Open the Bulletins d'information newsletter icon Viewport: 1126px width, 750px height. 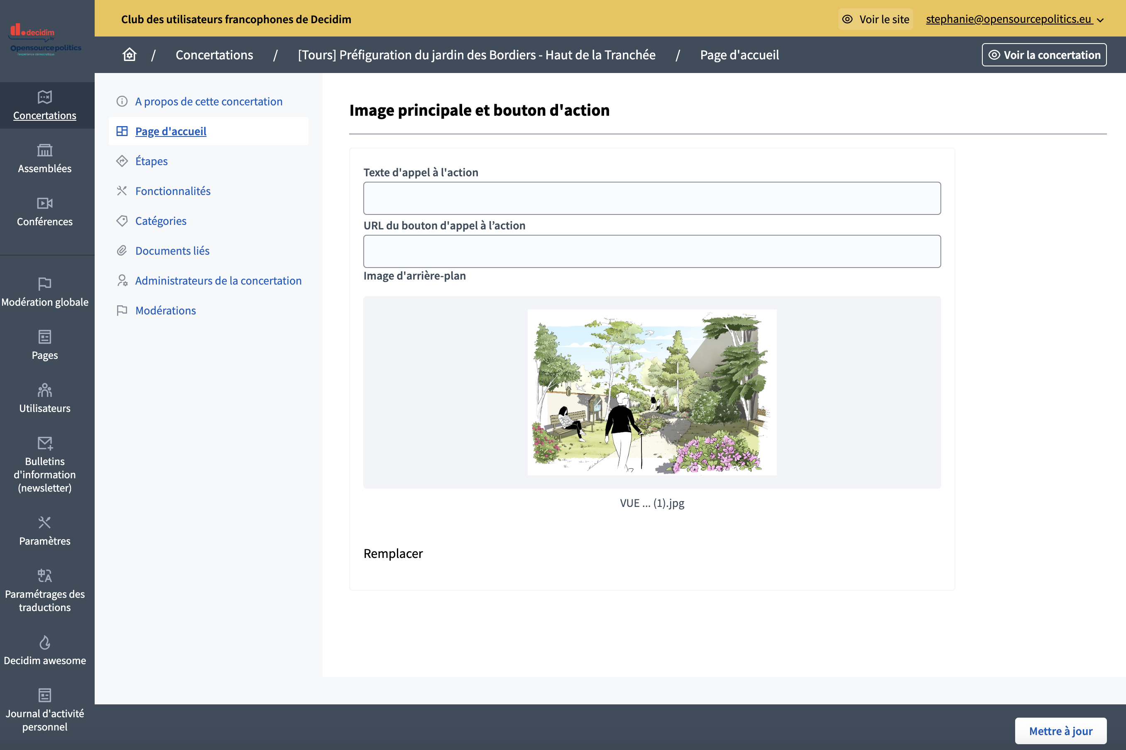[x=44, y=443]
